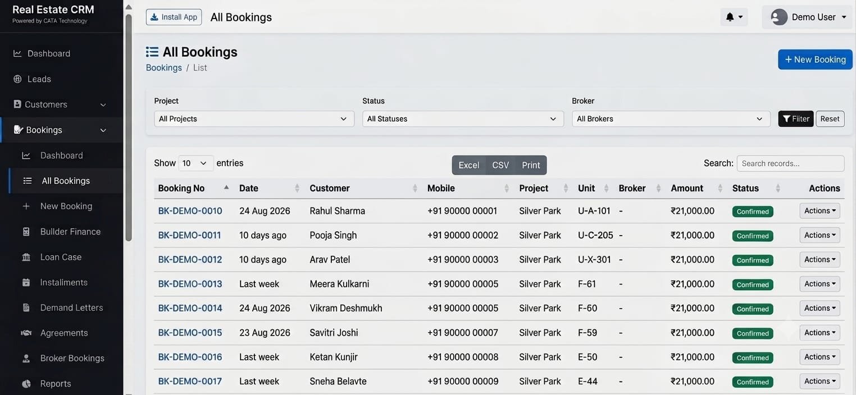Click the Bookings breadcrumb link
This screenshot has height=395, width=856.
(164, 67)
